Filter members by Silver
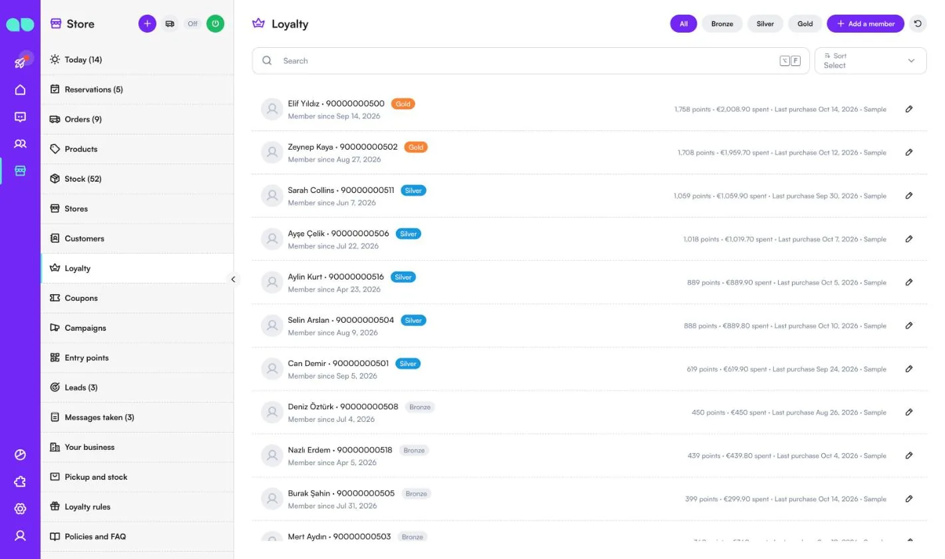The image size is (945, 559). (765, 24)
